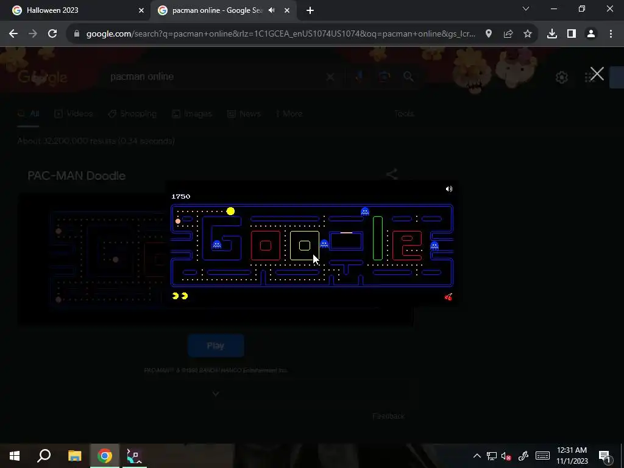Open a new browser tab
624x468 pixels.
click(x=310, y=11)
